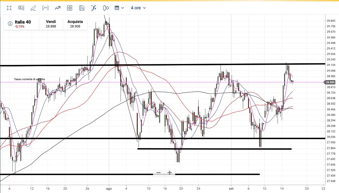The image size is (339, 193).
Task: Open the trend line indicators icon
Action: (58, 8)
